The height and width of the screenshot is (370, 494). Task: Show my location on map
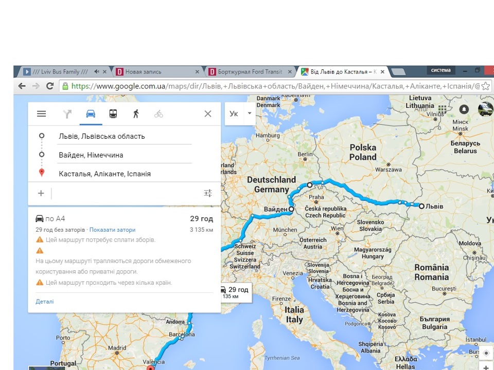(x=486, y=353)
